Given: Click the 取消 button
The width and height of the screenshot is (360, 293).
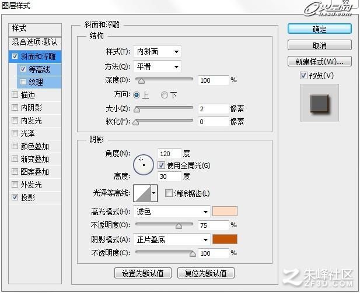Looking at the screenshot, I should 319,45.
